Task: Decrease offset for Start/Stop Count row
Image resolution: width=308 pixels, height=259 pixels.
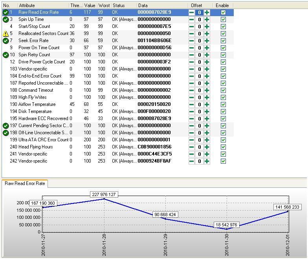Action: [x=192, y=27]
